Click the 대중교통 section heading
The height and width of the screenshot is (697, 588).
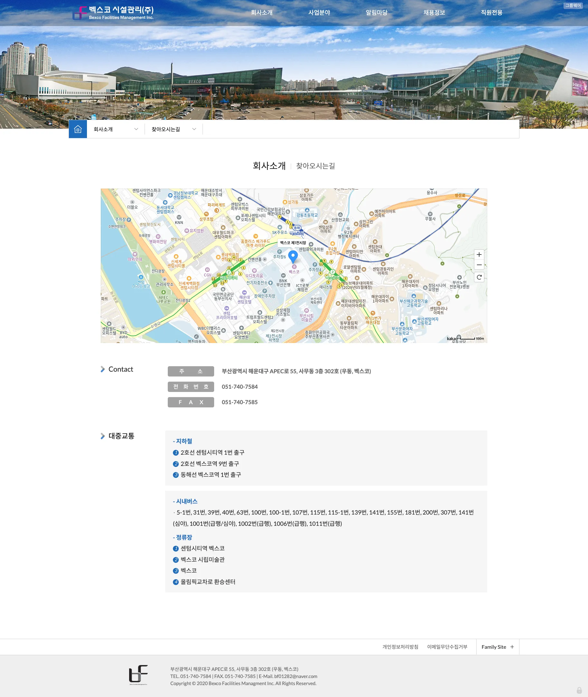pyautogui.click(x=121, y=436)
